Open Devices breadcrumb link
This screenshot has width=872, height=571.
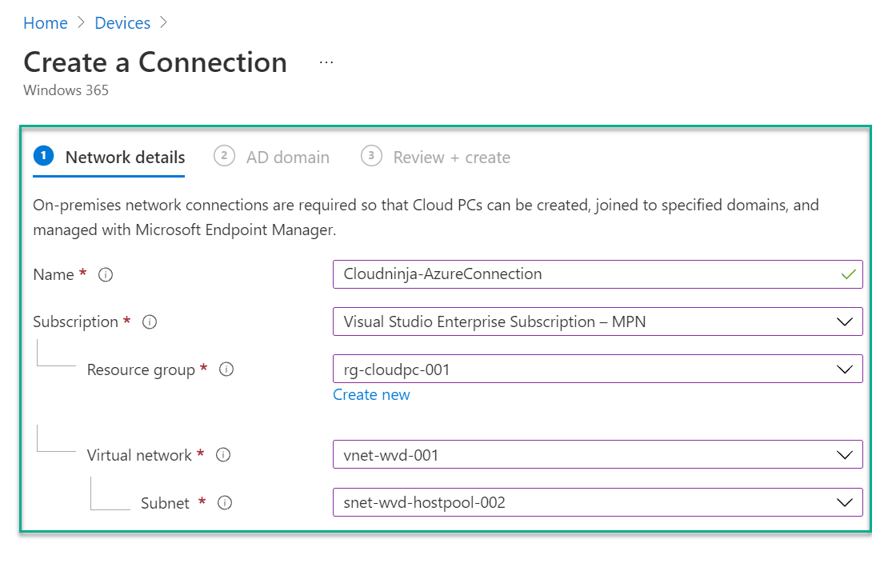point(122,23)
